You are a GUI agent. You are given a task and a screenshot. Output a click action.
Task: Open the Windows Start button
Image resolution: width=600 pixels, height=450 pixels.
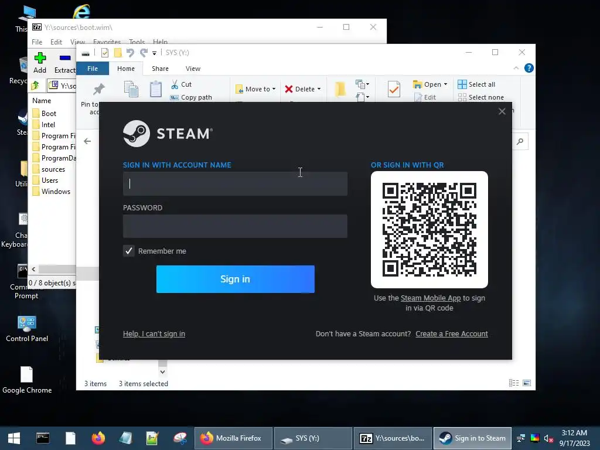[14, 438]
